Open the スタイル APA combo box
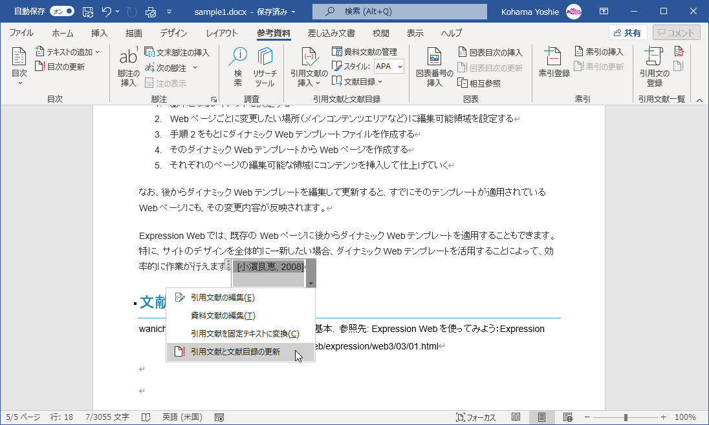The width and height of the screenshot is (709, 425). (x=389, y=67)
